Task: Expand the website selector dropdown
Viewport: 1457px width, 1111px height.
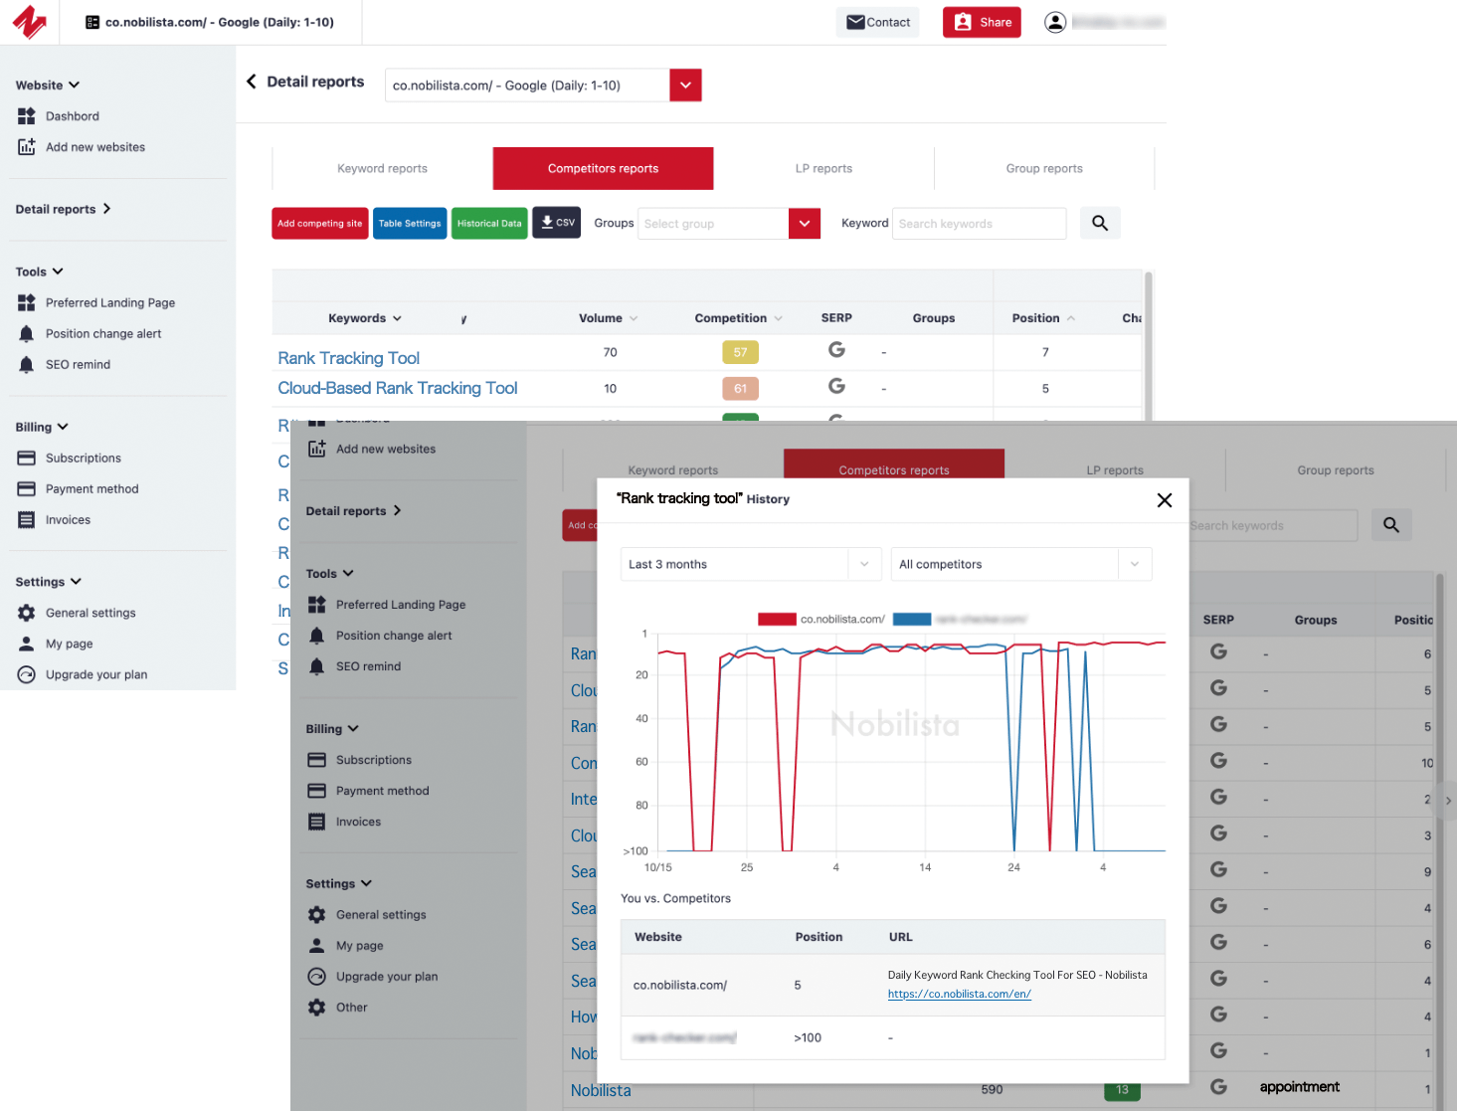Action: click(685, 85)
